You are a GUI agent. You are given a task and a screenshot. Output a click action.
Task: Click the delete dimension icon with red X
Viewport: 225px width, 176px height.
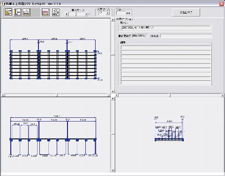45,12
